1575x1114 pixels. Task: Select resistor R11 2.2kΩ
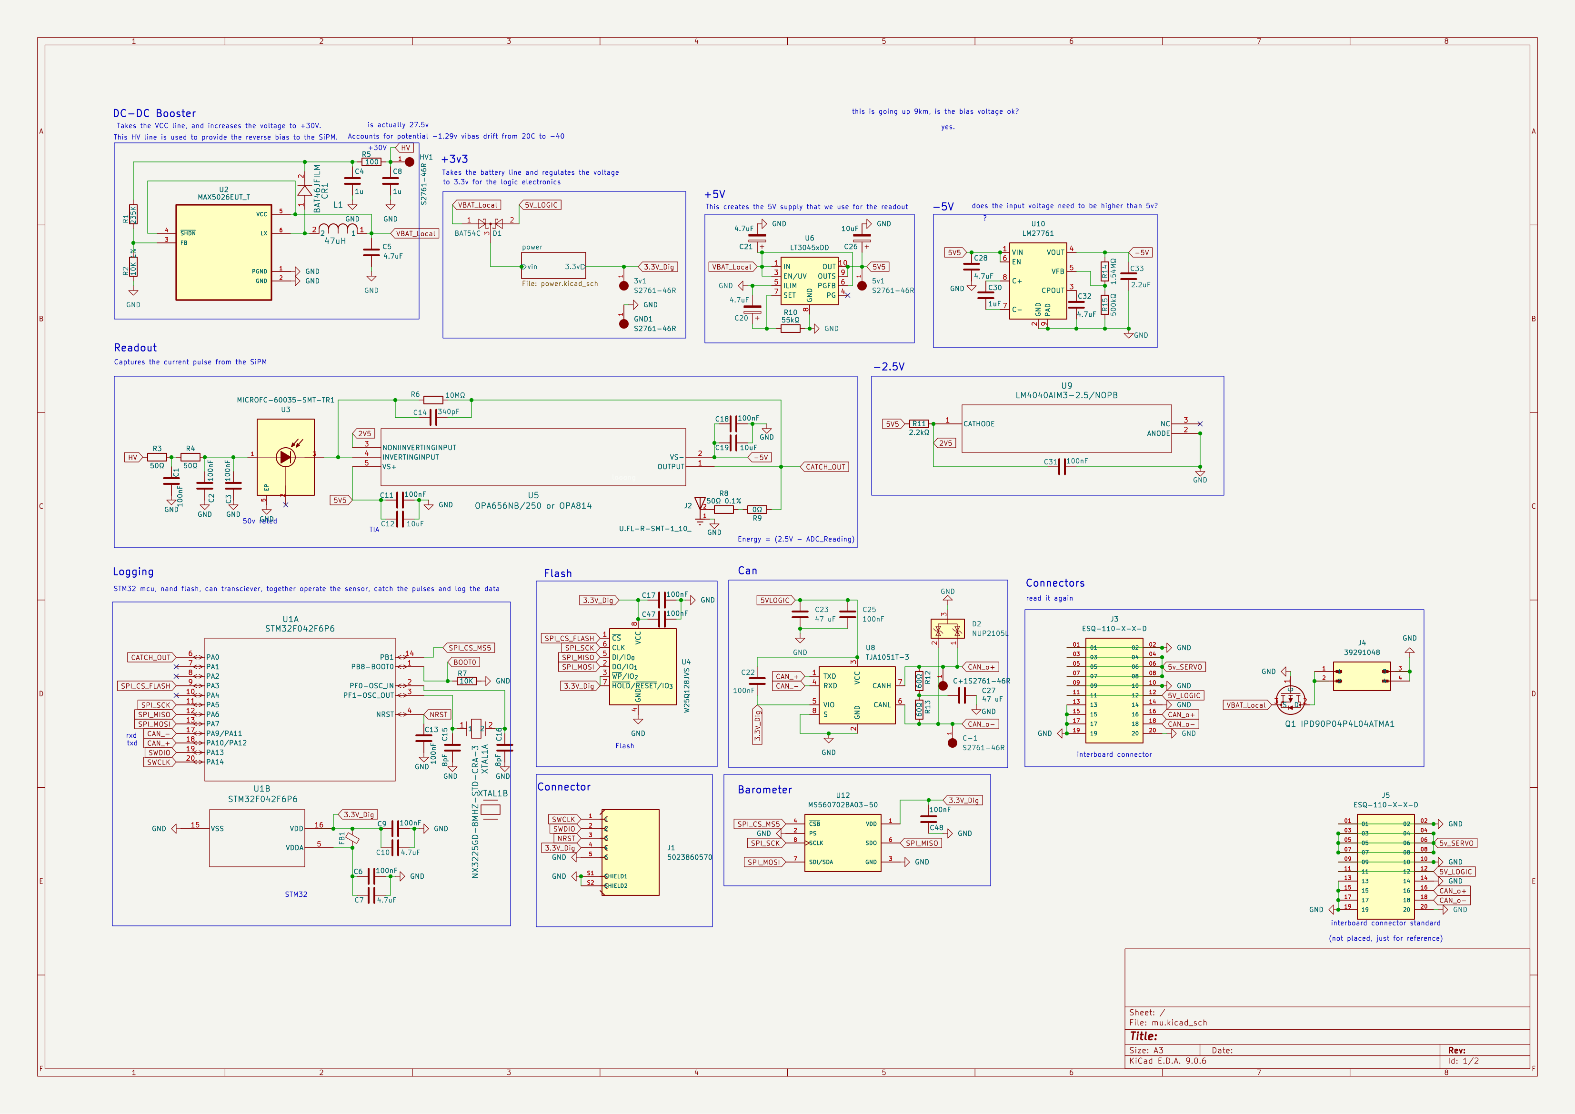[x=919, y=424]
